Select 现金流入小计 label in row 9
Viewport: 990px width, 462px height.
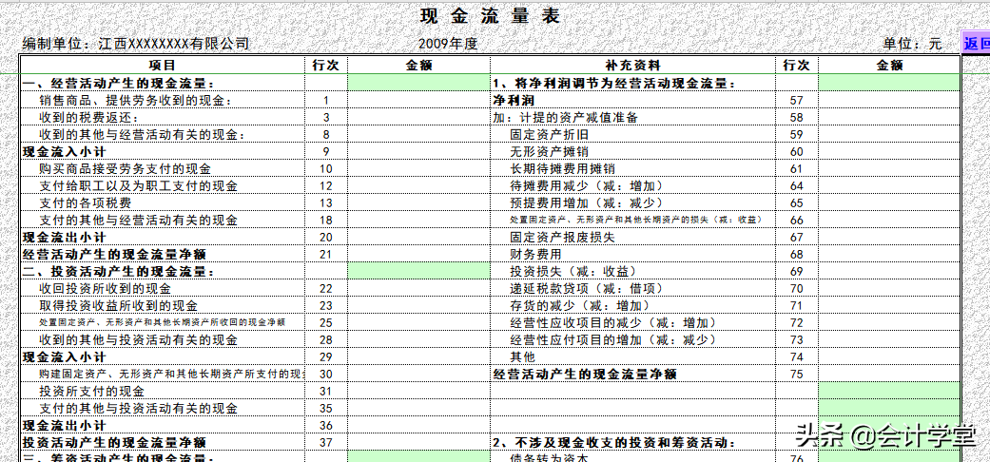click(x=64, y=151)
